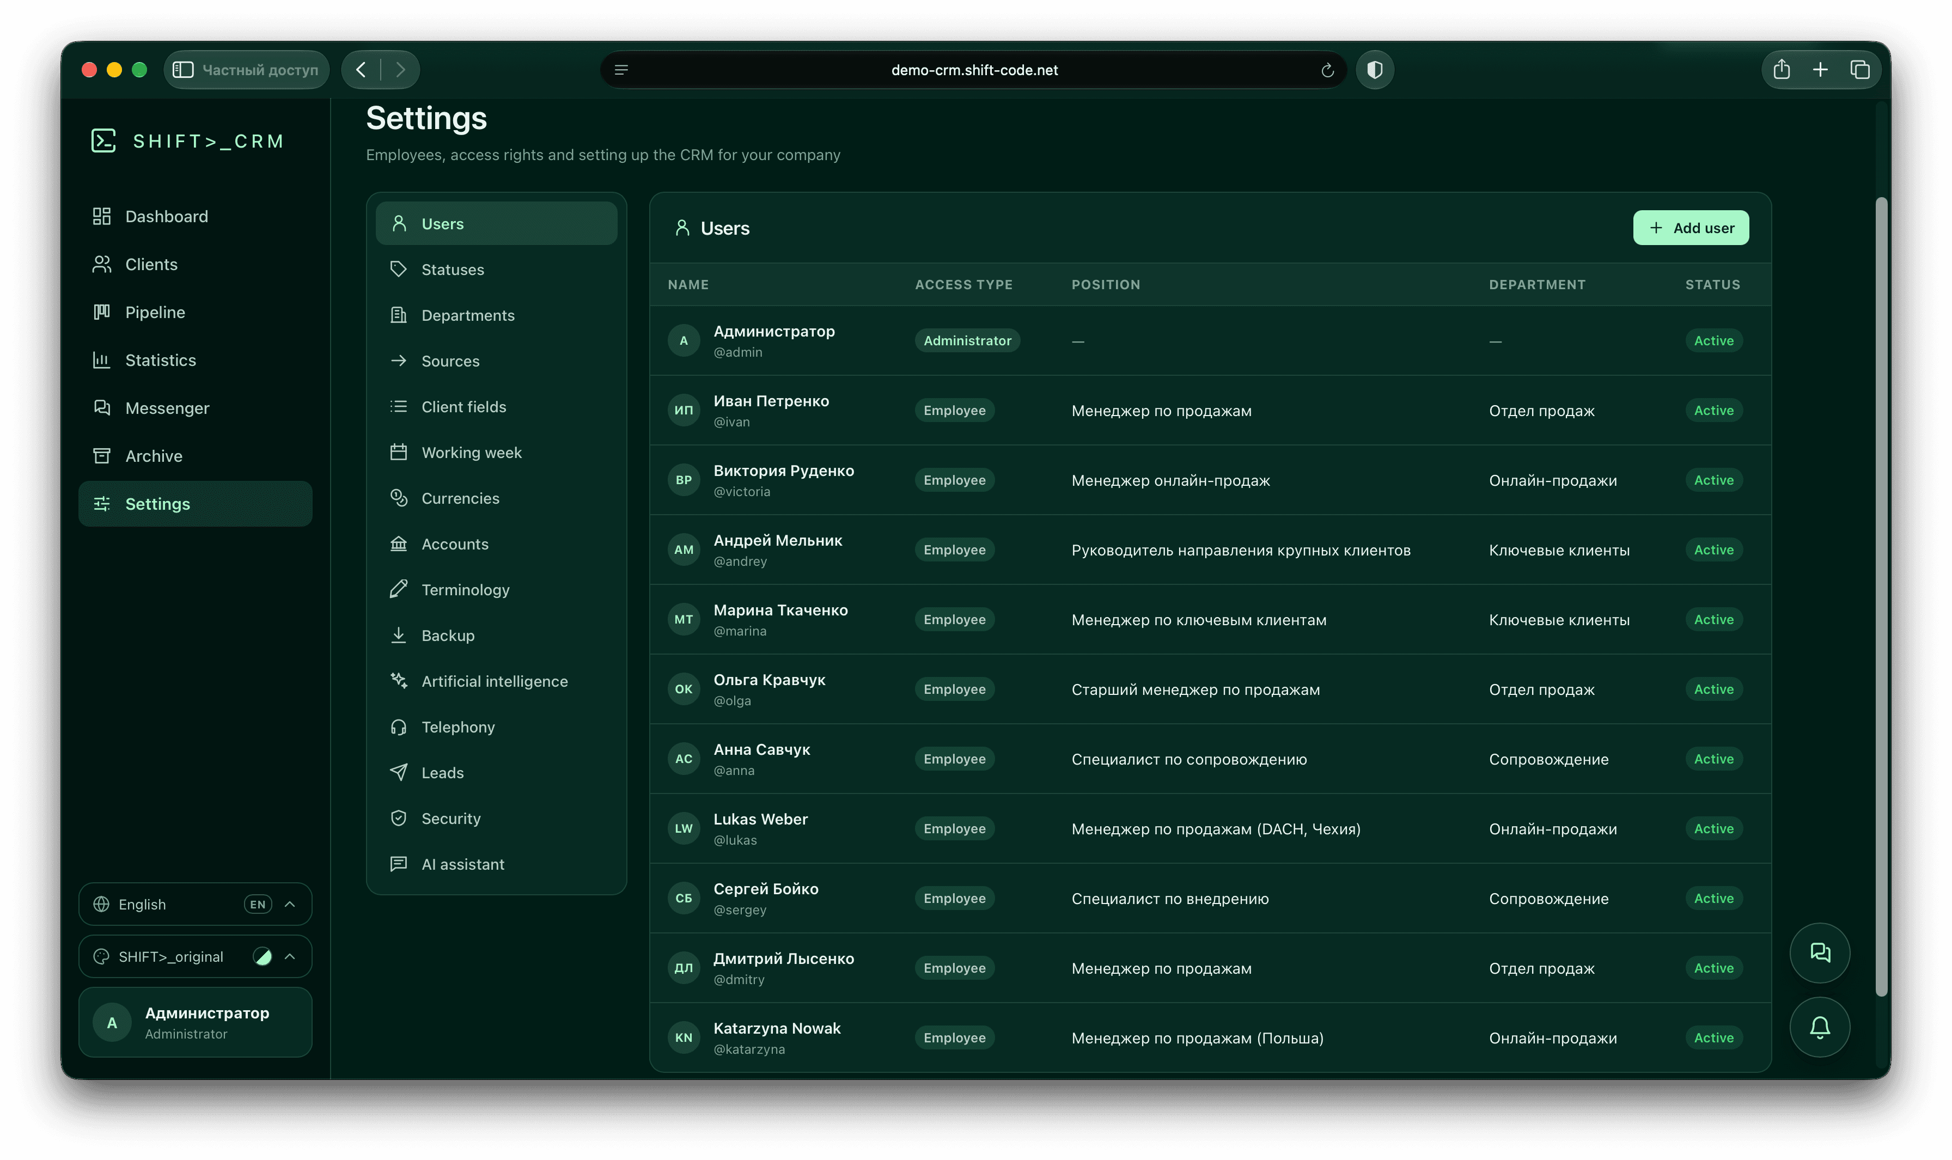Viewport: 1952px width, 1160px height.
Task: Open Statistics section
Action: tap(196, 359)
